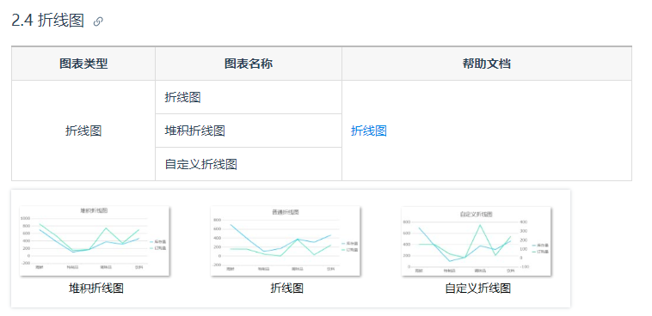Click the 折线图 cell under 图表类型
The width and height of the screenshot is (652, 316).
coord(83,131)
